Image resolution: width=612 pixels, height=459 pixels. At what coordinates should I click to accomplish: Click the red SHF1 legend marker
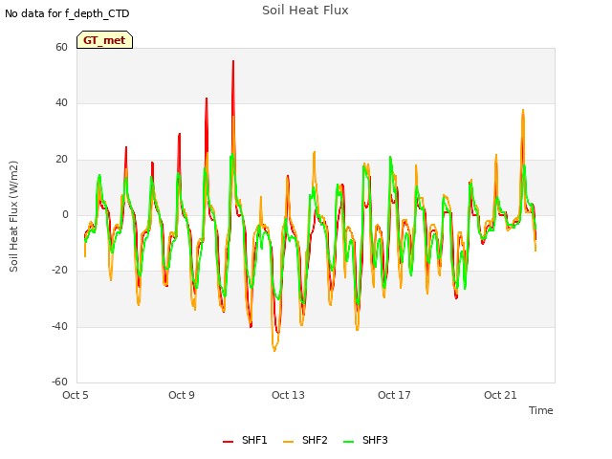pyautogui.click(x=228, y=442)
